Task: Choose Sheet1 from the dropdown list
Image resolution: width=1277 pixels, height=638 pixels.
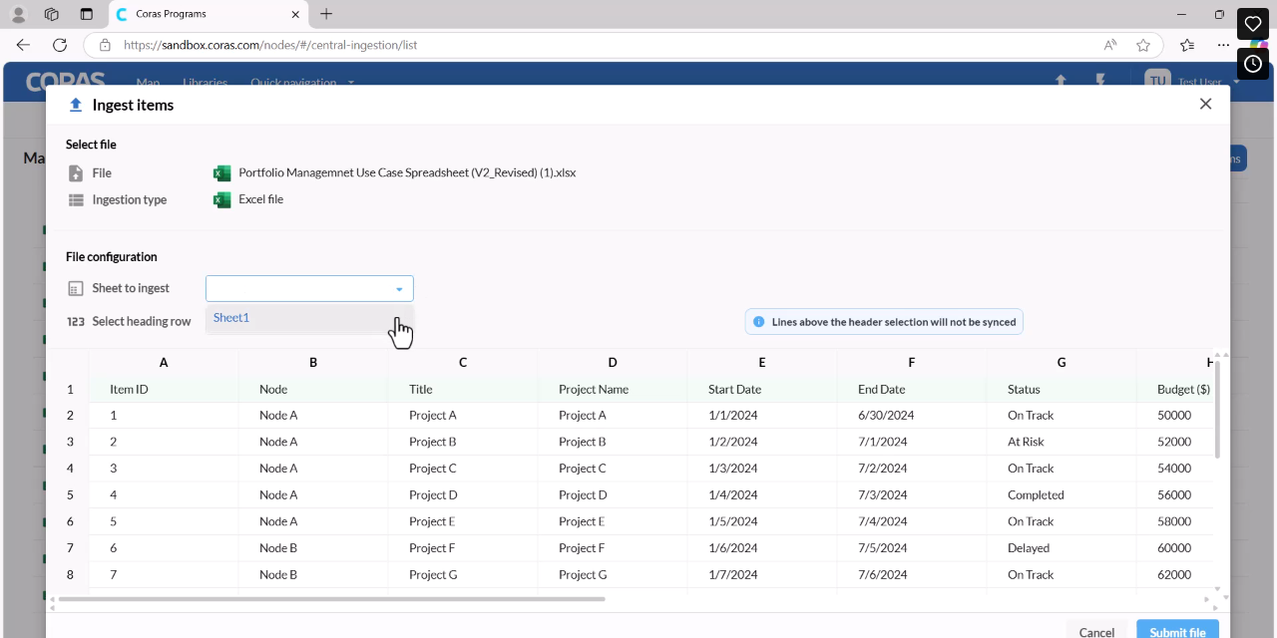Action: tap(309, 318)
